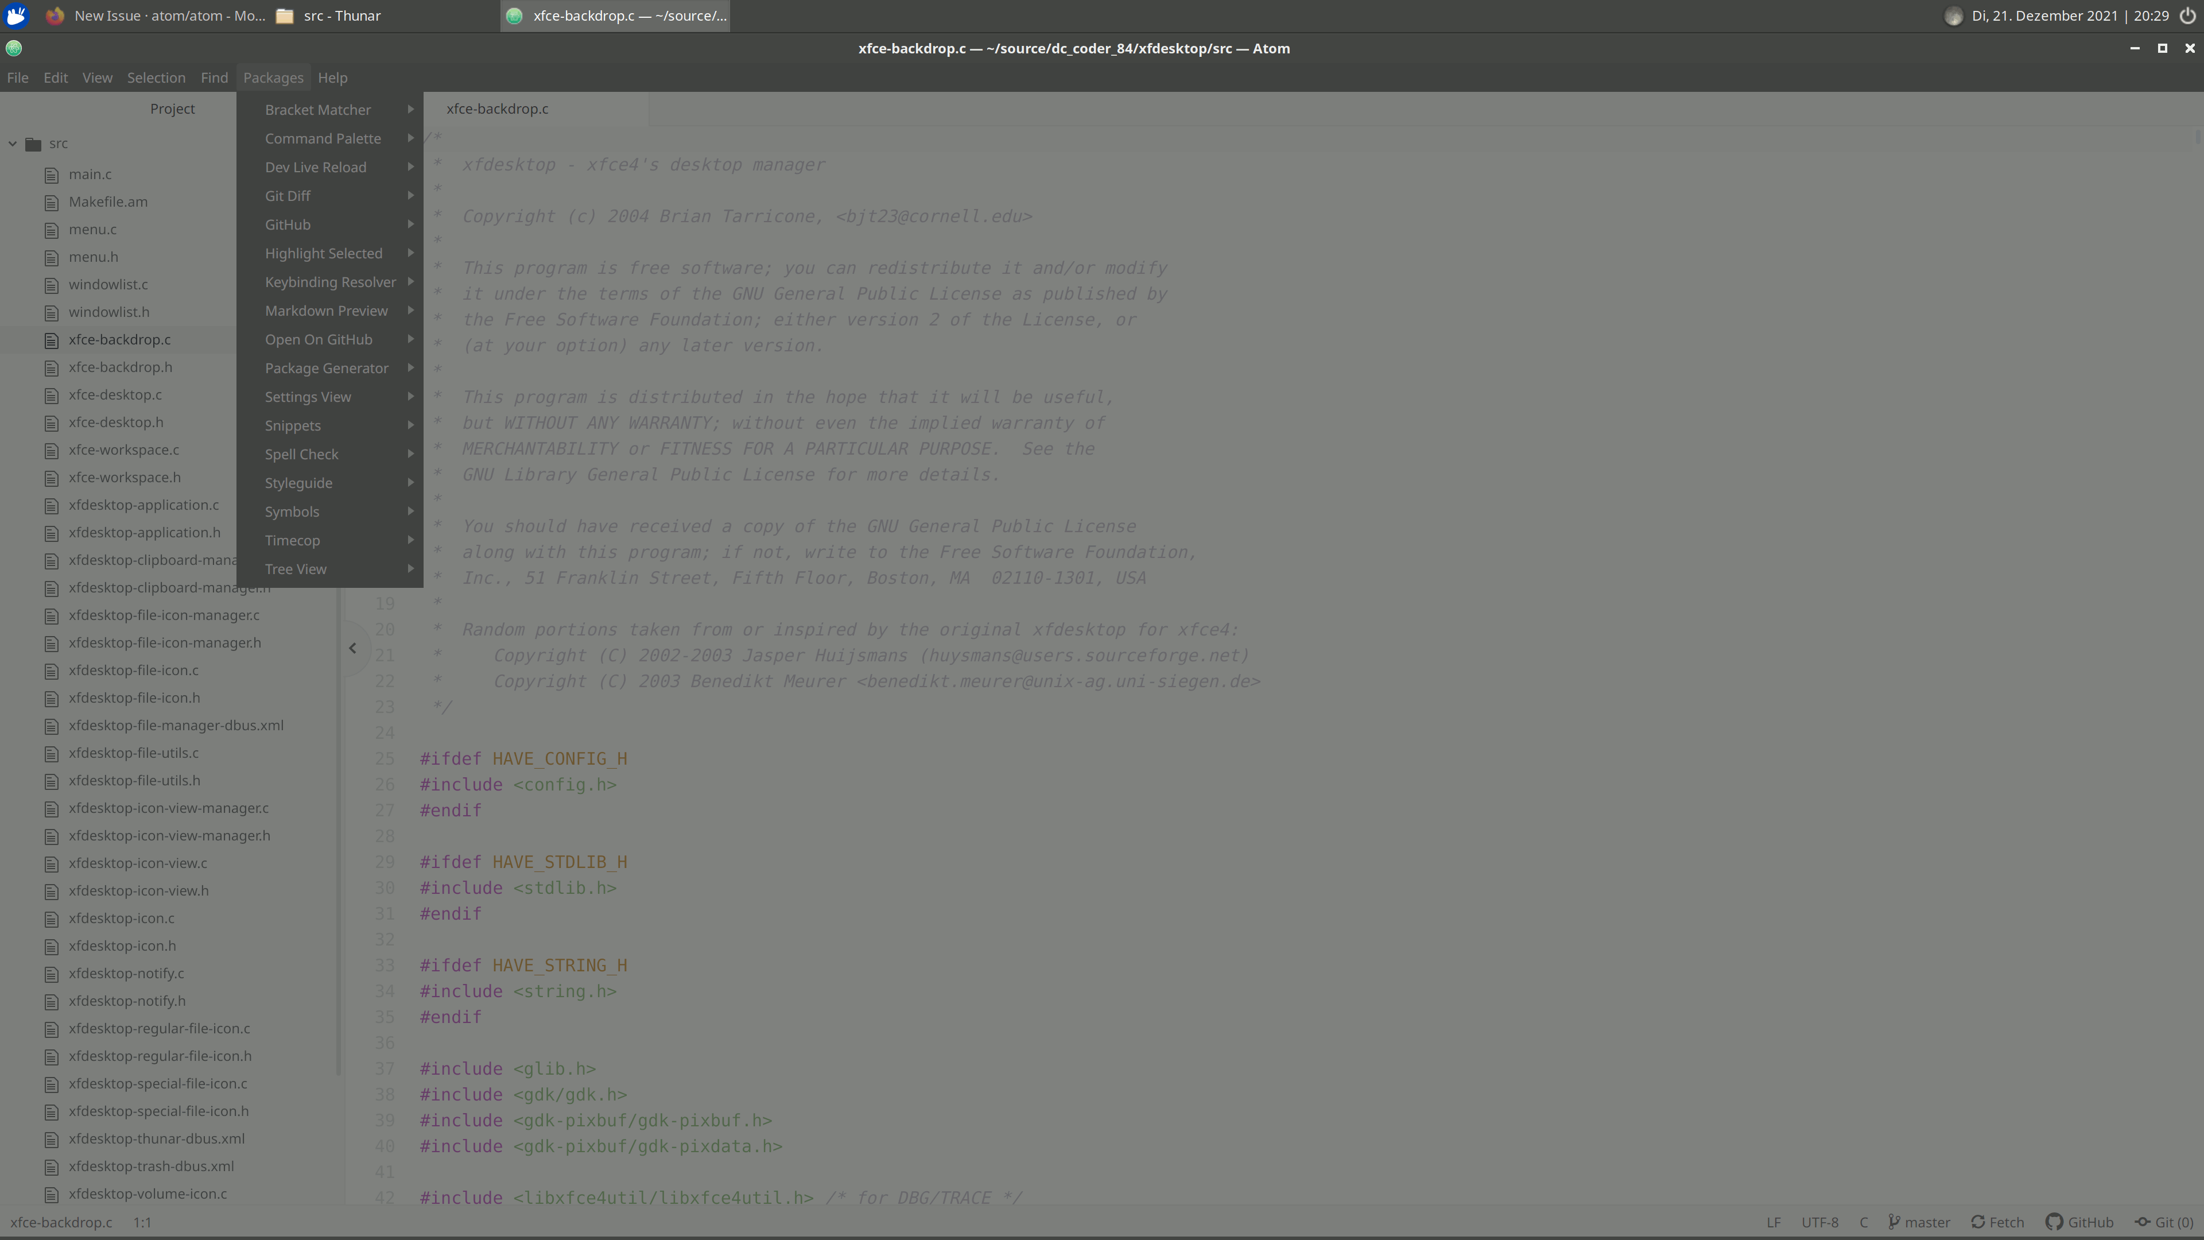
Task: Select the xfce-backdrop.c editor tab
Action: point(497,108)
